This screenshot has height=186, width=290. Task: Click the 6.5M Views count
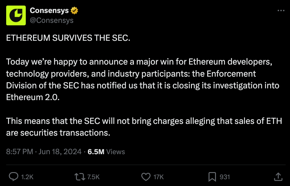106,152
